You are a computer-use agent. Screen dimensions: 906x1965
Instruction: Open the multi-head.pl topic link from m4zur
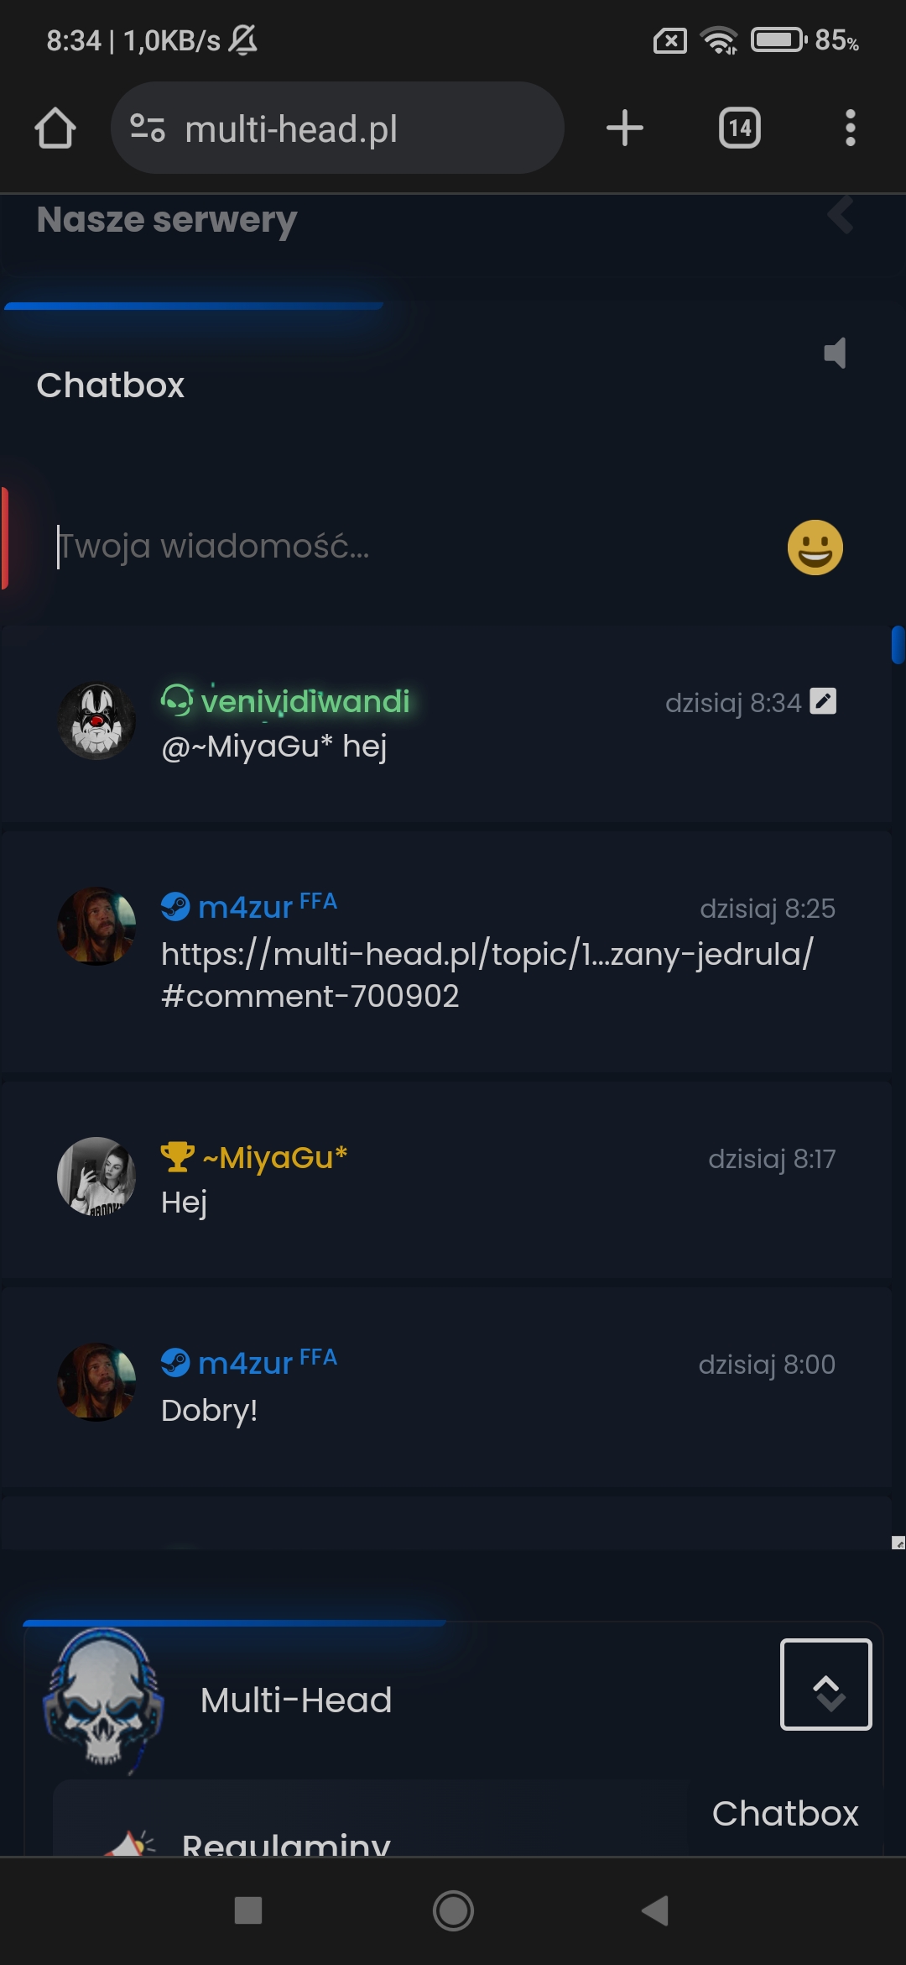point(487,975)
